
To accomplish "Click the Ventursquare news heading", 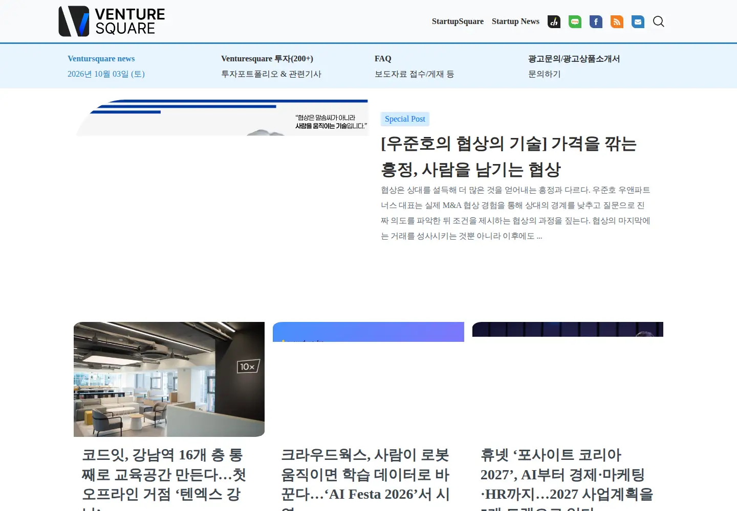I will (x=101, y=59).
